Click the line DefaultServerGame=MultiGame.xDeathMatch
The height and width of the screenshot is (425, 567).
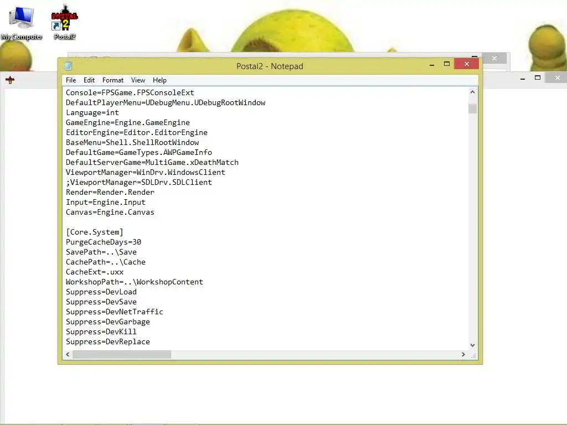(x=152, y=162)
